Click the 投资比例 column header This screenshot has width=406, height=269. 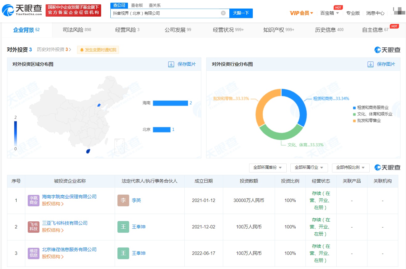(x=290, y=181)
